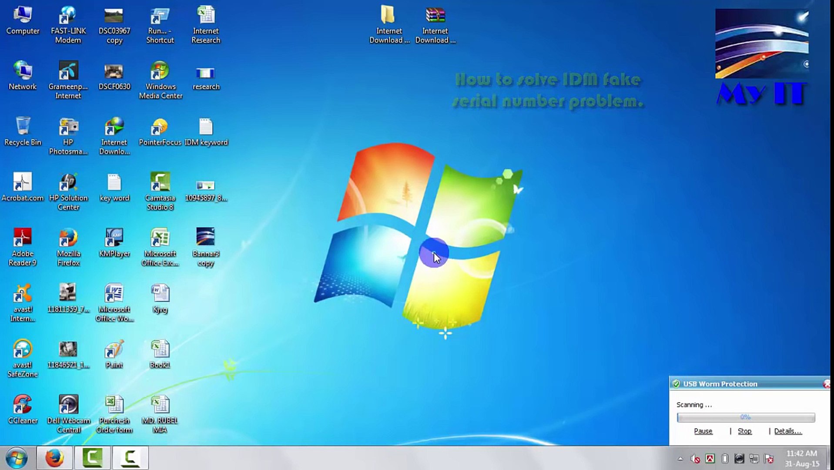This screenshot has height=470, width=834.
Task: Open the taskbar clock and date
Action: (802, 458)
